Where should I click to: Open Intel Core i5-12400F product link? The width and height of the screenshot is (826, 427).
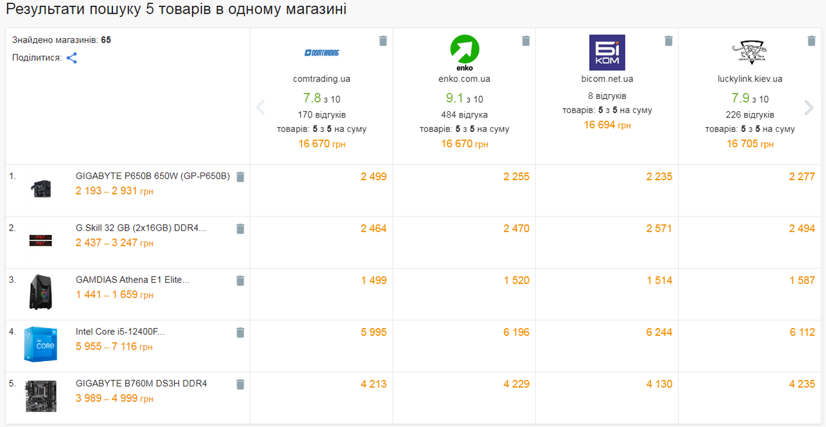pyautogui.click(x=120, y=331)
